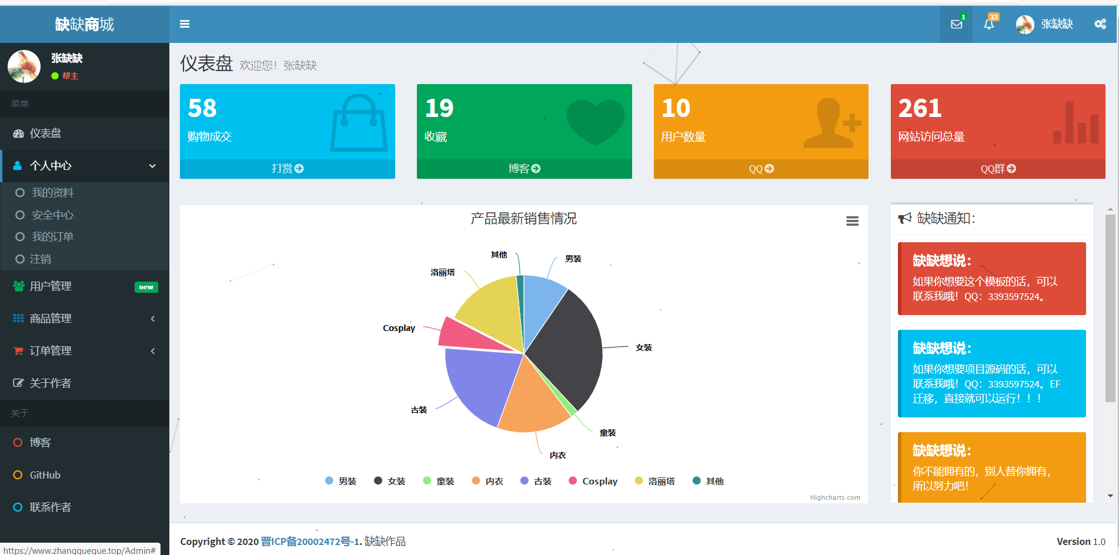This screenshot has width=1119, height=555.
Task: Hide the Cosplay series via chart legend
Action: [593, 480]
